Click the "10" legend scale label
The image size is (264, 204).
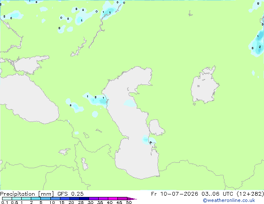tap(52, 202)
